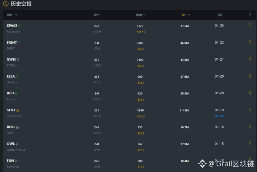Viewport: 257px width, 172px height.
Task: Click the MC column sort arrow
Action: click(189, 15)
